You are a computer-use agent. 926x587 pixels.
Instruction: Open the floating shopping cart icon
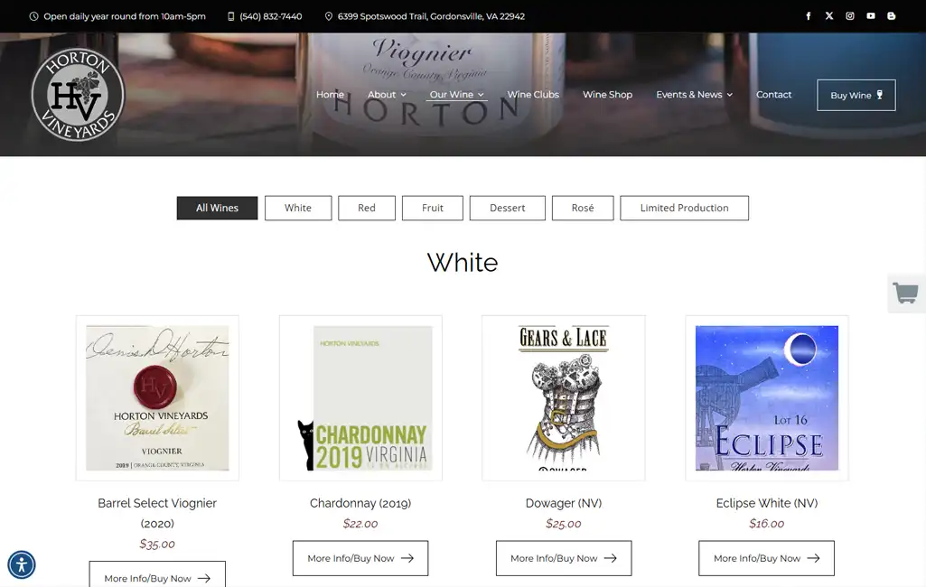(906, 293)
